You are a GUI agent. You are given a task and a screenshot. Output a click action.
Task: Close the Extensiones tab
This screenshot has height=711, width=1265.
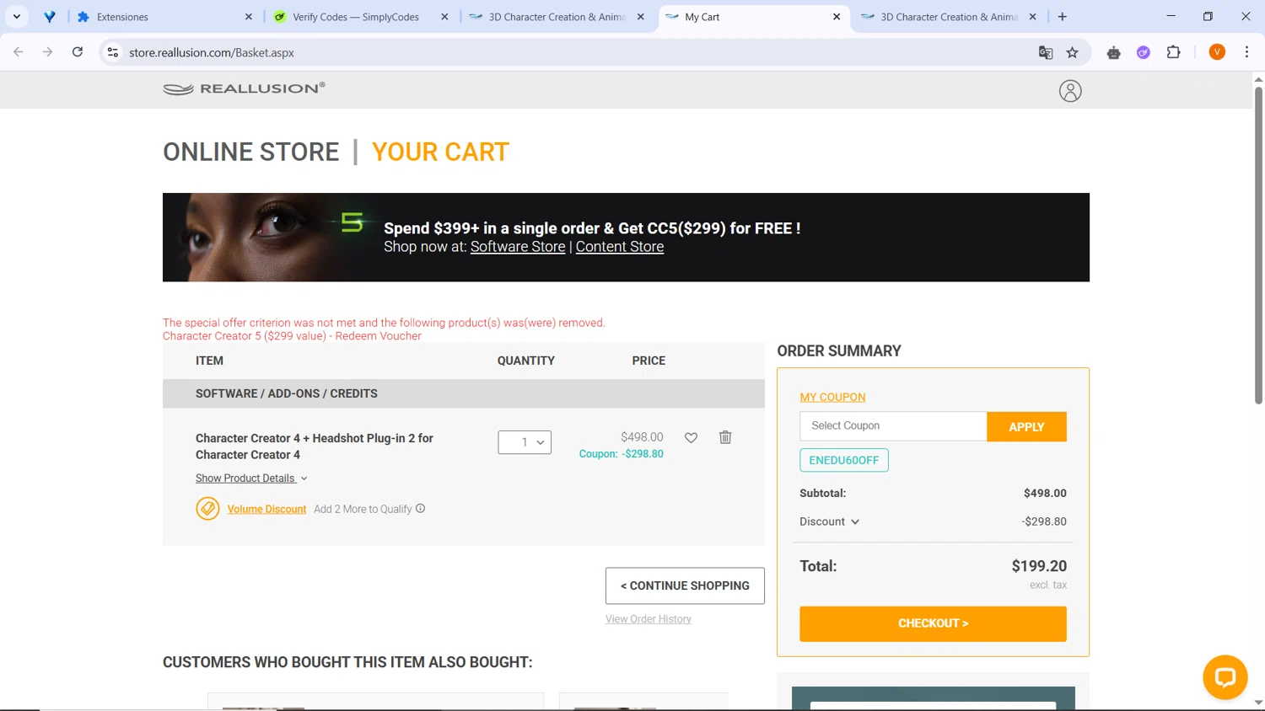click(x=249, y=17)
